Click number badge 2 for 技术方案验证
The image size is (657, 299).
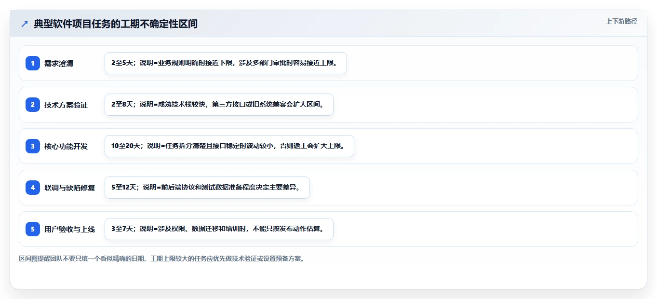click(33, 105)
